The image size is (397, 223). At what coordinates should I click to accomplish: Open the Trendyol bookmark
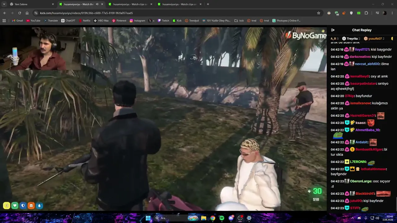[x=192, y=21]
